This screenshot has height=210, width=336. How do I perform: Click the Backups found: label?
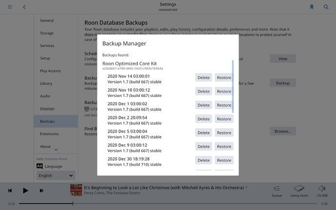[116, 55]
